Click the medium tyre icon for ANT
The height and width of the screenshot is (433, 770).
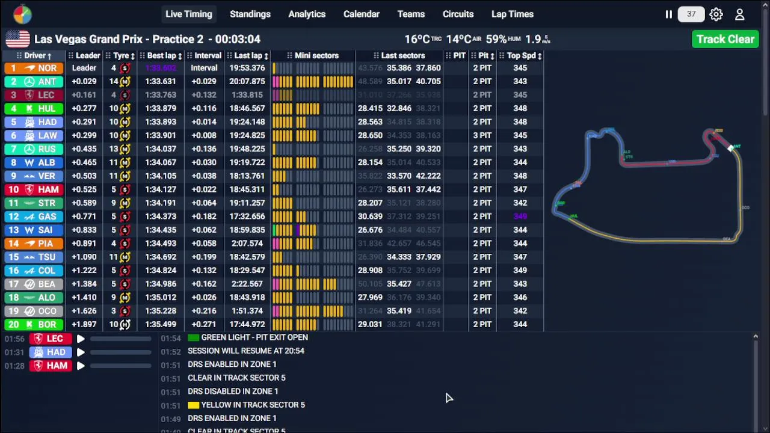coord(125,81)
